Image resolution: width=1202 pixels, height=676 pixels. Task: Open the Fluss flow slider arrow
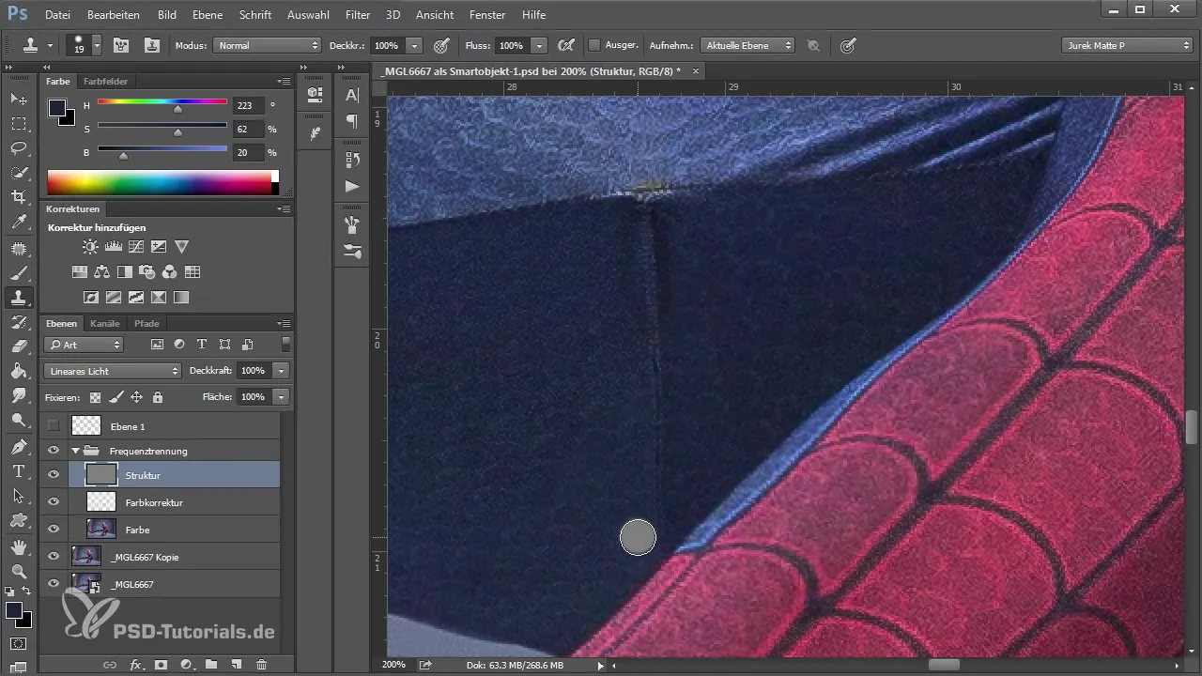coord(539,45)
